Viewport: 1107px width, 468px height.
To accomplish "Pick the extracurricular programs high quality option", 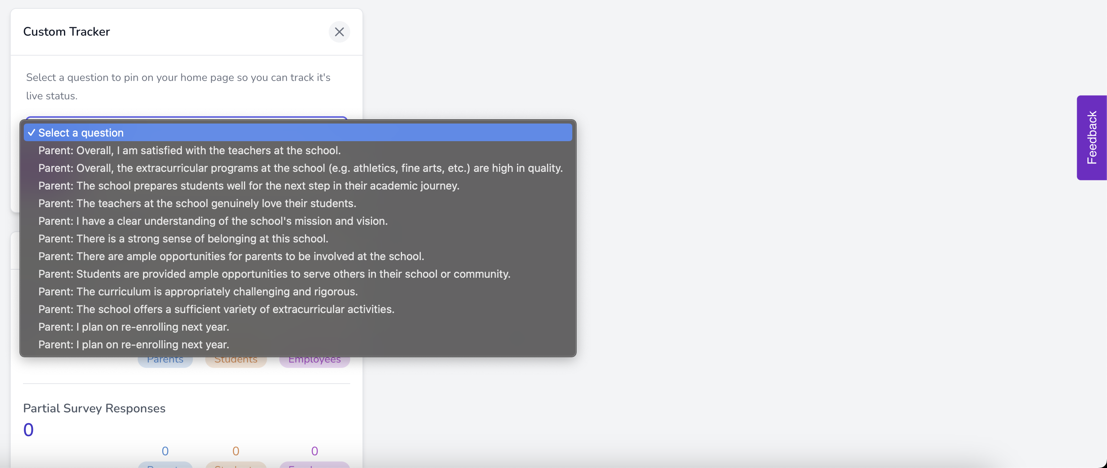I will 300,168.
